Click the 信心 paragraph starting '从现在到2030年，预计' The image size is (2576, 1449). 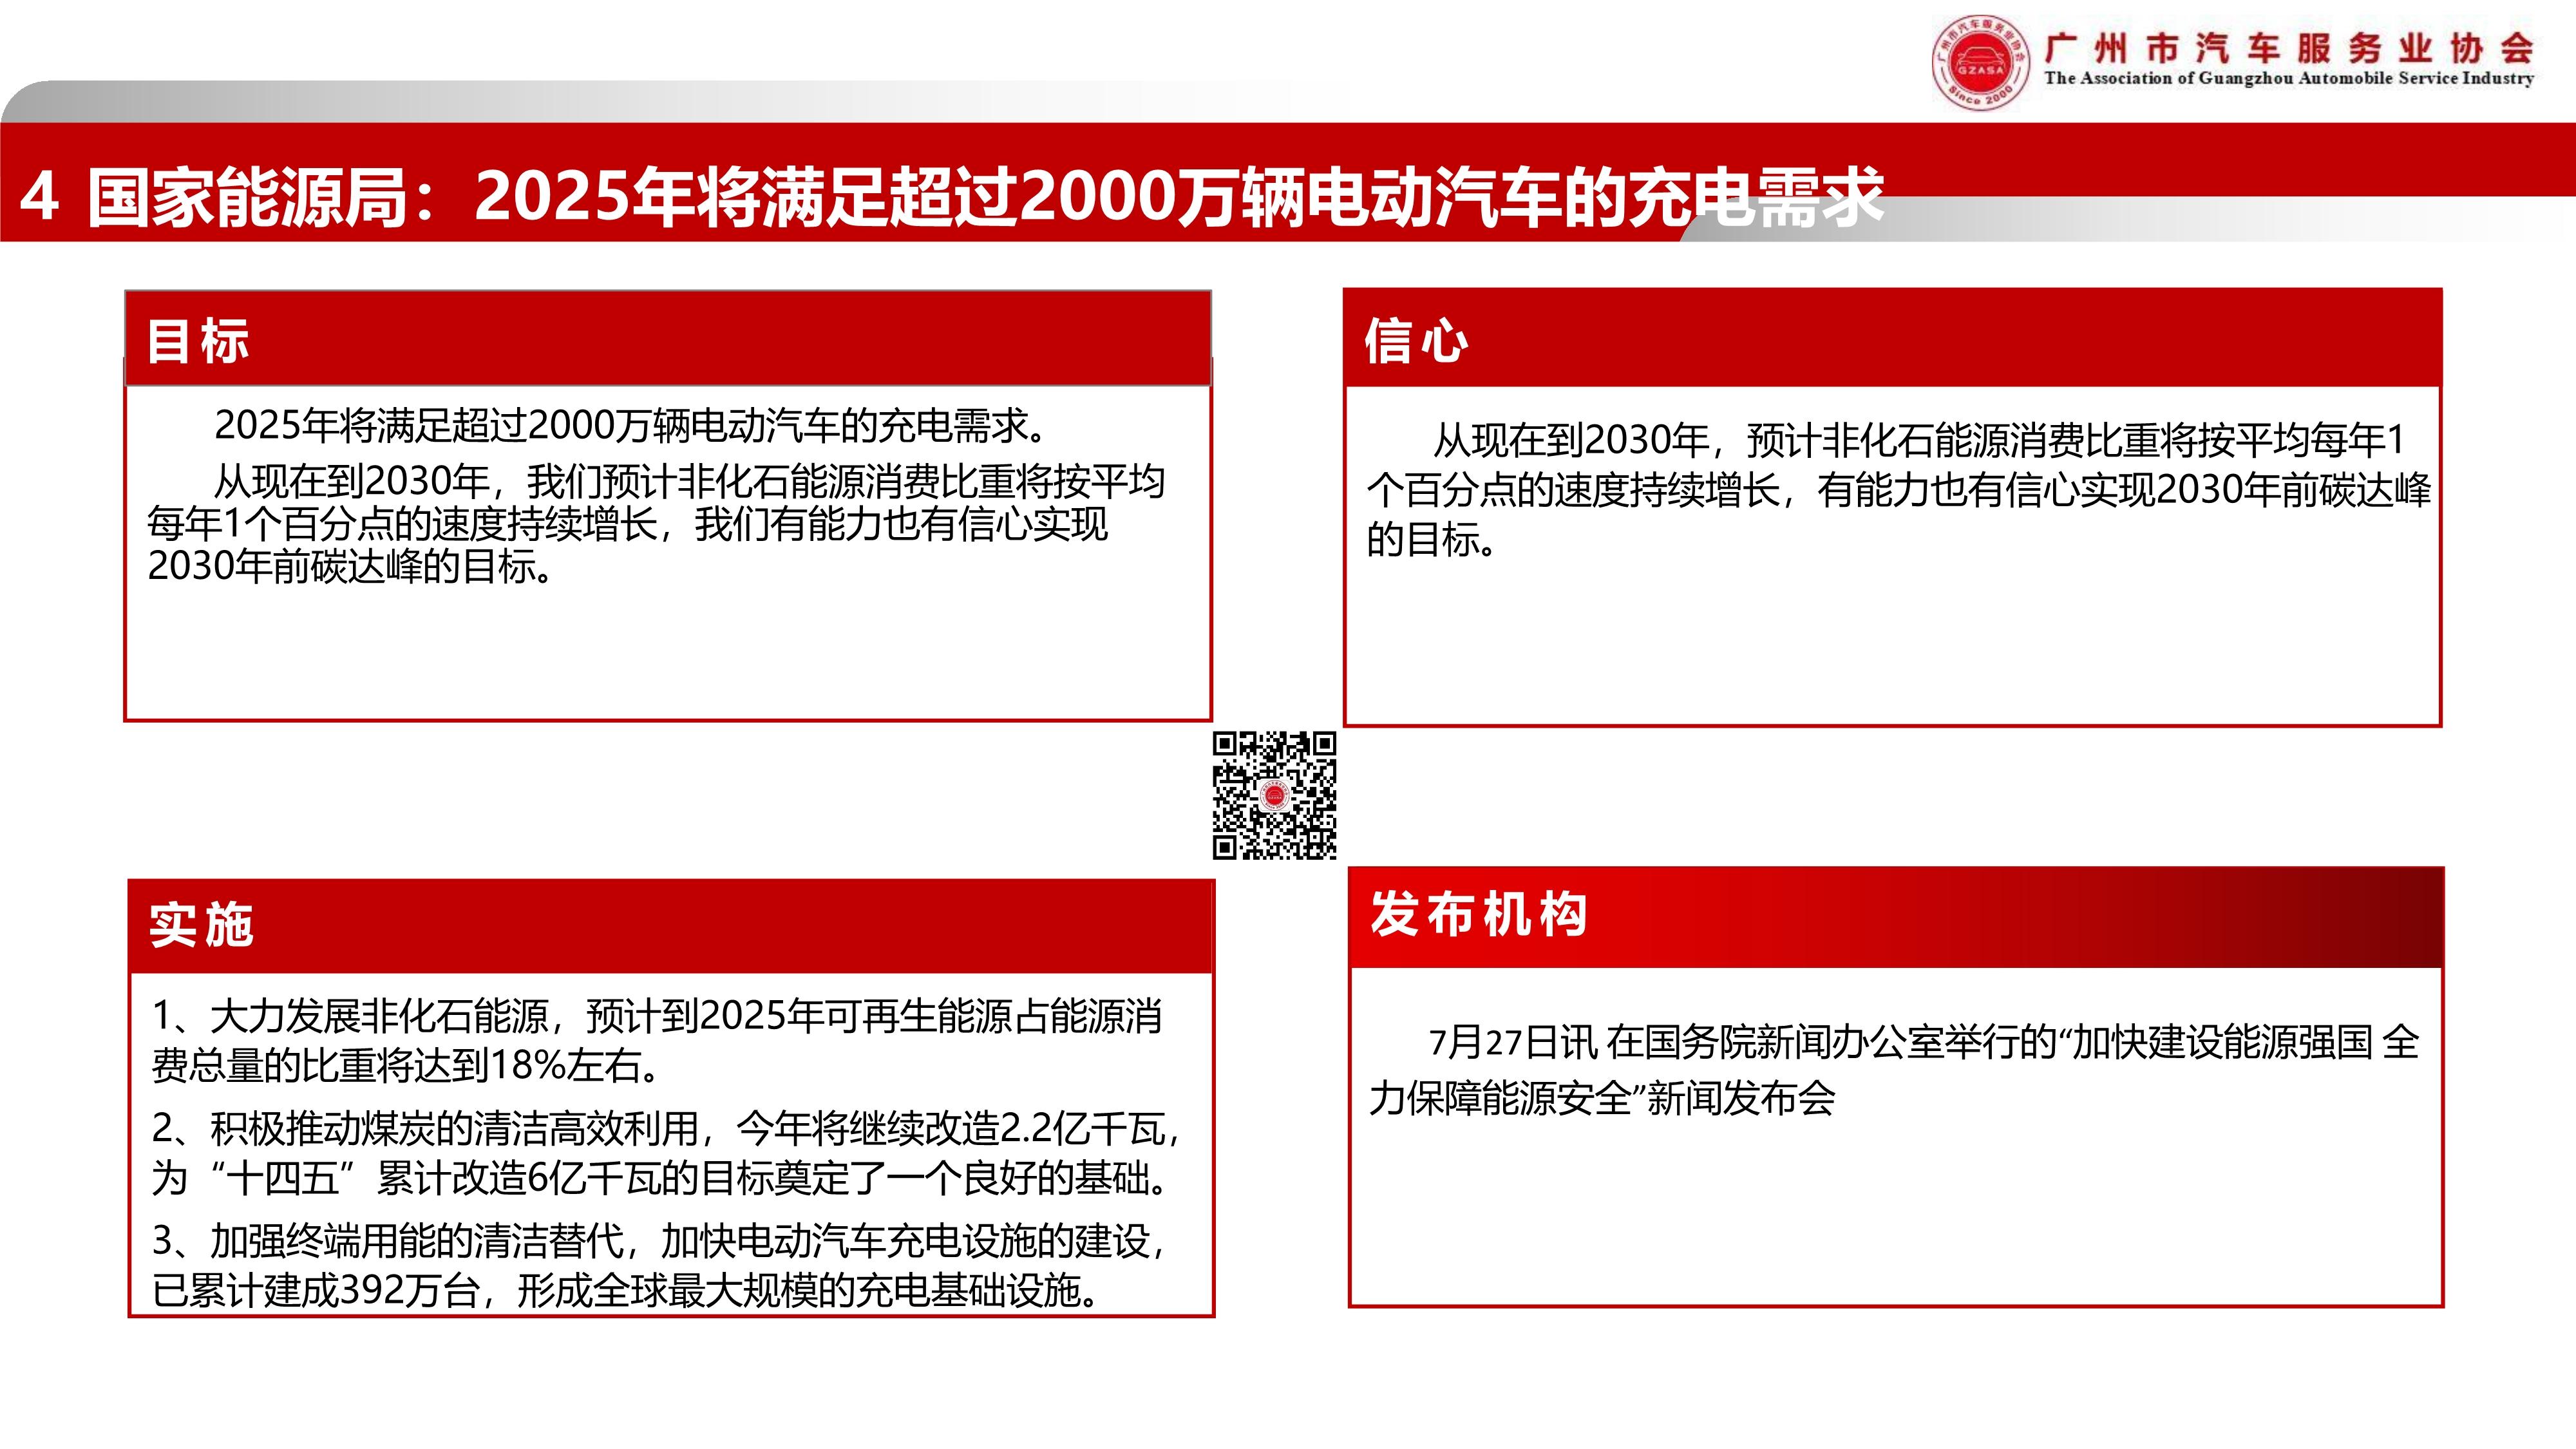point(1898,490)
